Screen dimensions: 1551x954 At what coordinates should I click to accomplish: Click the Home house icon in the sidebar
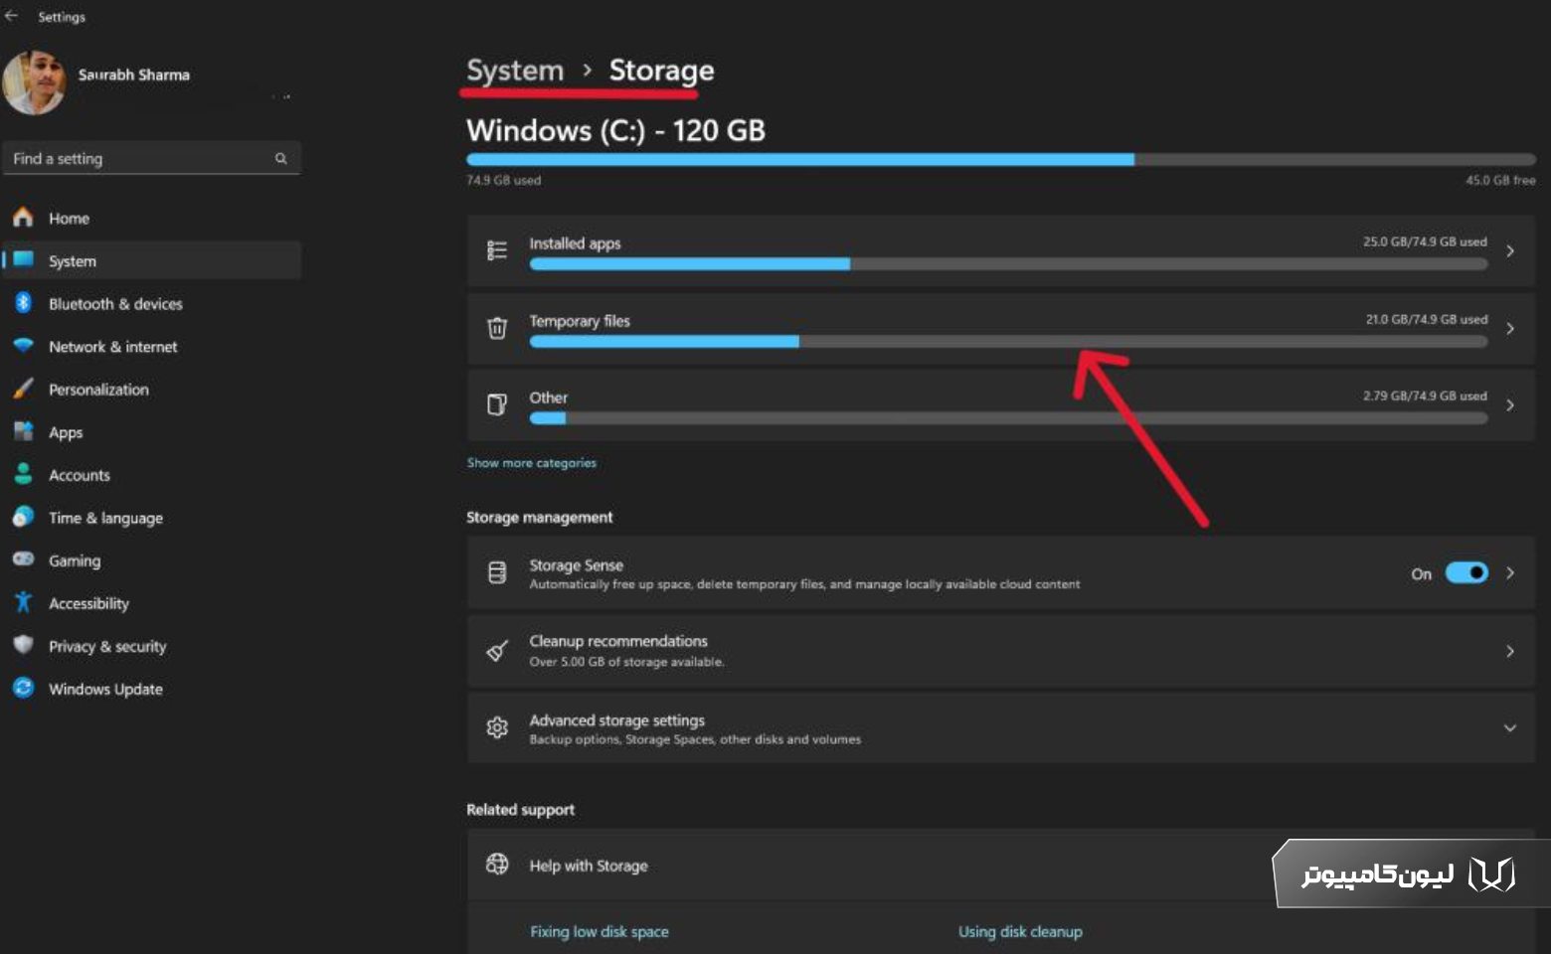24,218
